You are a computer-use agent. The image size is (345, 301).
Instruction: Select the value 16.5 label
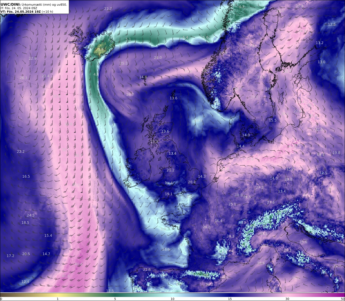(x=26, y=176)
